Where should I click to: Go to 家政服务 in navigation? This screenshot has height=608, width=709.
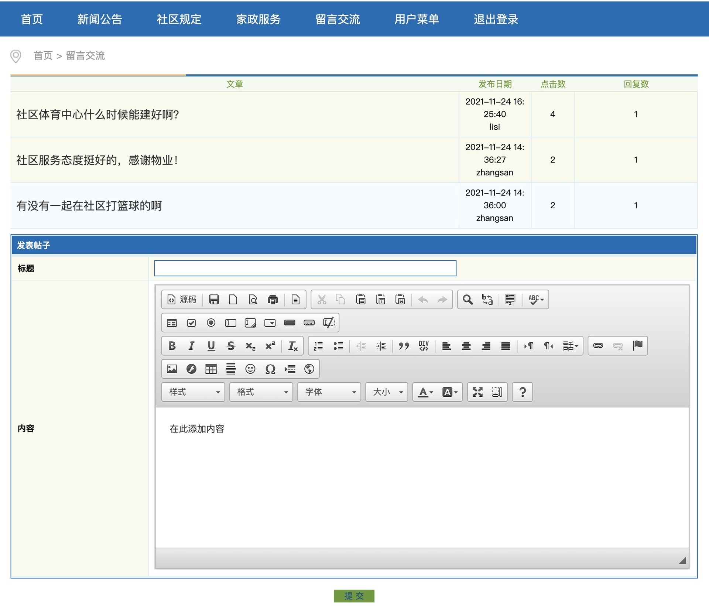pos(258,19)
